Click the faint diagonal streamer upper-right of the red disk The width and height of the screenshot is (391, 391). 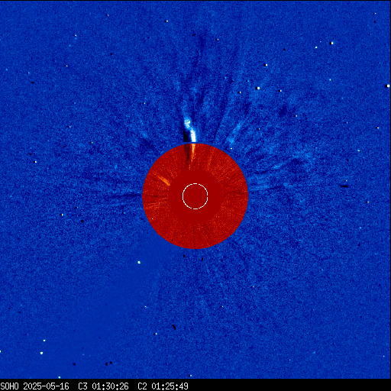(x=235, y=132)
